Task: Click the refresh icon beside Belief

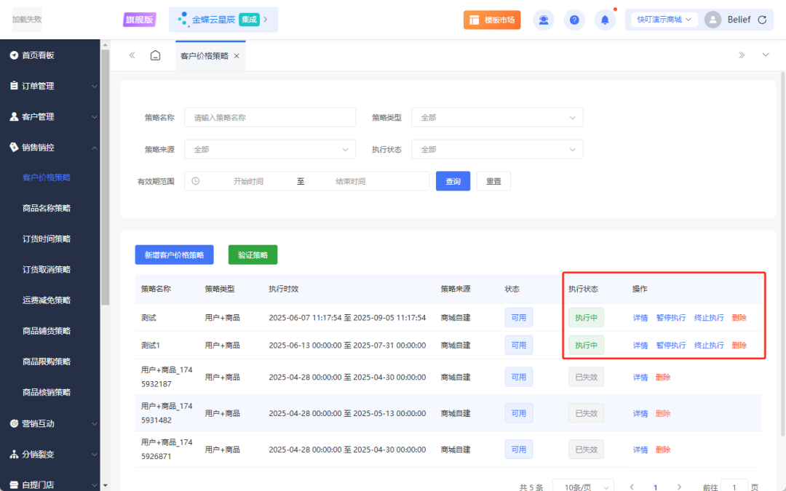Action: pos(762,20)
